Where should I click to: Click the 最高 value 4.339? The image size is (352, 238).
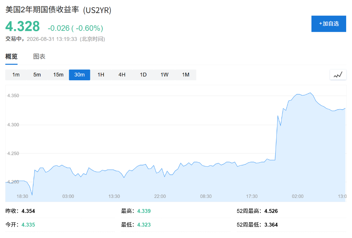tap(144, 211)
